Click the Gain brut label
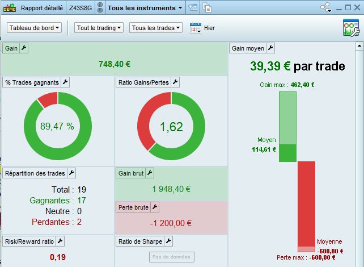 point(131,173)
